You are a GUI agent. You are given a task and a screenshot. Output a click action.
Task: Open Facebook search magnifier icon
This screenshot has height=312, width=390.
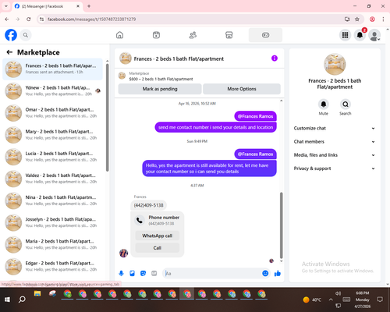[x=26, y=35]
